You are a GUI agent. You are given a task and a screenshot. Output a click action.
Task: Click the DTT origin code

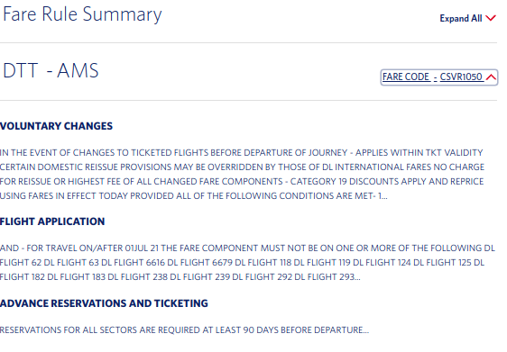pos(21,70)
